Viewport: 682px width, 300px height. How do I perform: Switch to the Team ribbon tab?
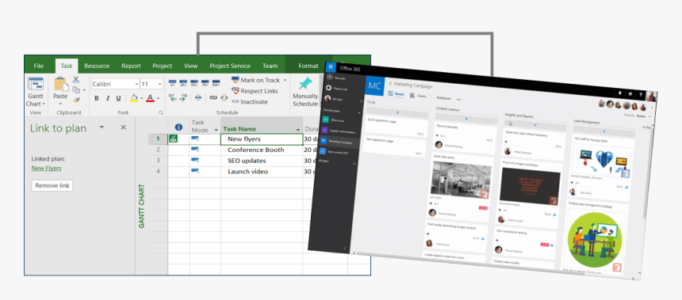(x=270, y=66)
